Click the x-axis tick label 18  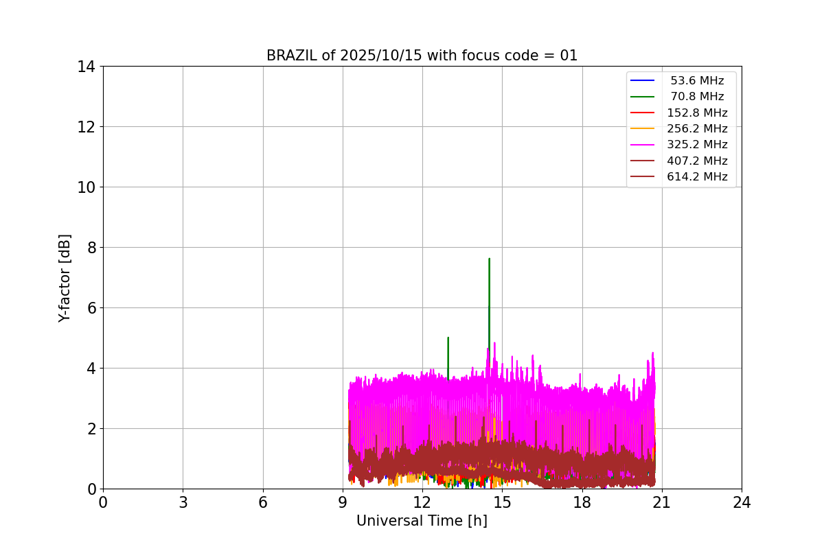coord(582,502)
